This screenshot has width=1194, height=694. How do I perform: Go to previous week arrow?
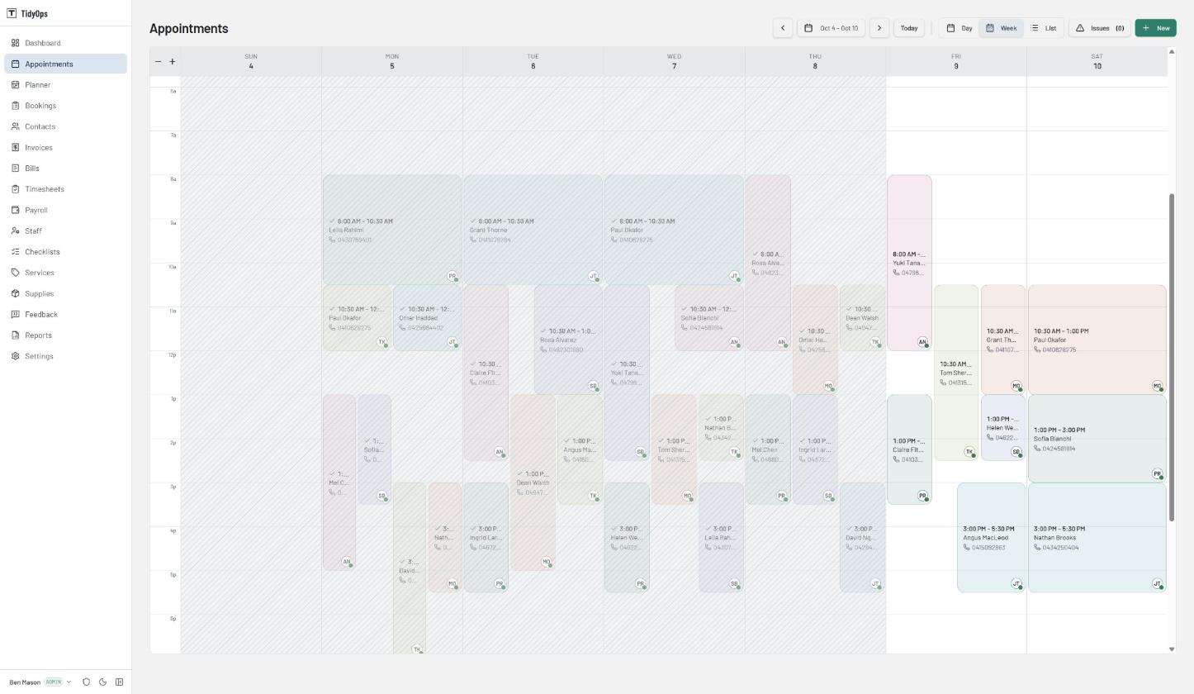pyautogui.click(x=783, y=28)
